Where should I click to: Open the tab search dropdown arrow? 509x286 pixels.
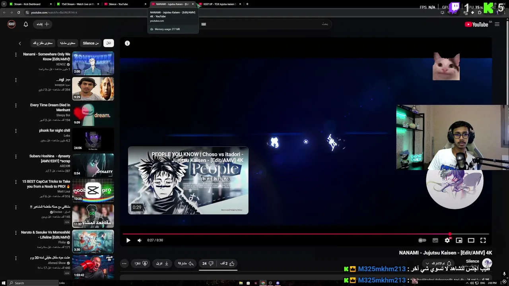(x=4, y=4)
